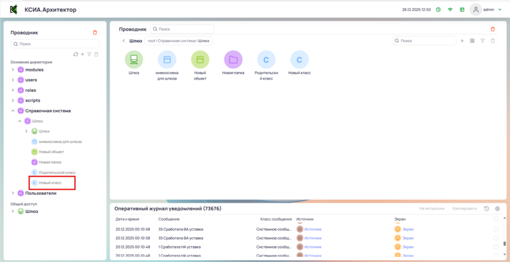The width and height of the screenshot is (510, 262).
Task: Click the red trash icon in left Проводник panel
Action: (x=95, y=33)
